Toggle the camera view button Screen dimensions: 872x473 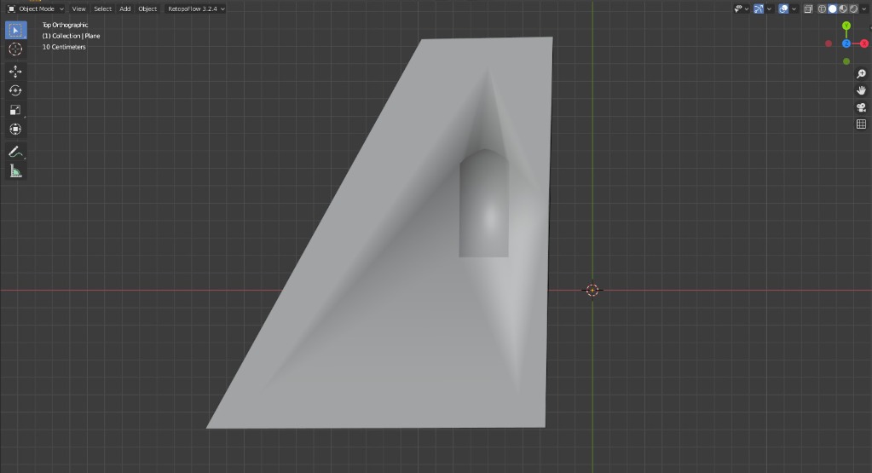pos(861,107)
